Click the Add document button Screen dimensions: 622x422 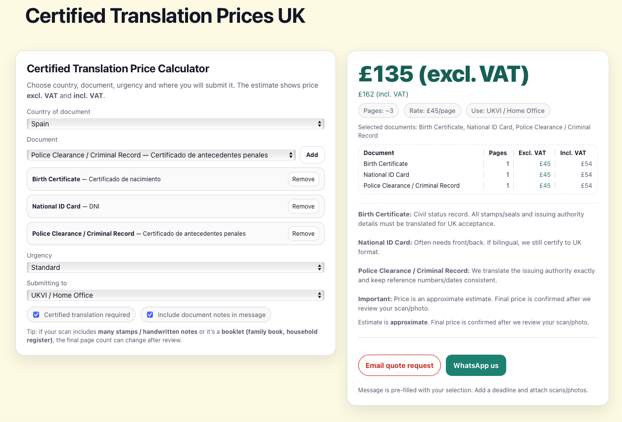[312, 155]
